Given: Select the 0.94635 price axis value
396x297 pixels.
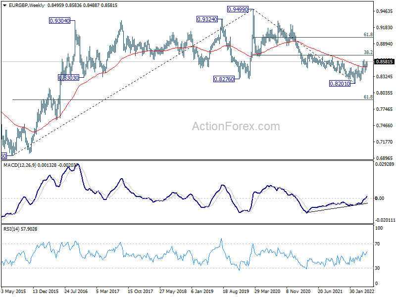Looking at the screenshot, I should click(385, 11).
